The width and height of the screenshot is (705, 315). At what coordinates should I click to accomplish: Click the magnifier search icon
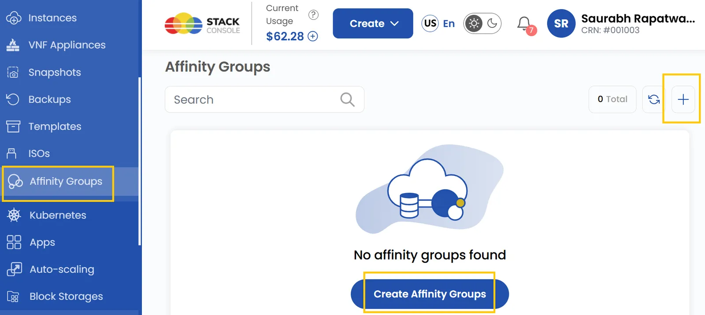tap(347, 99)
